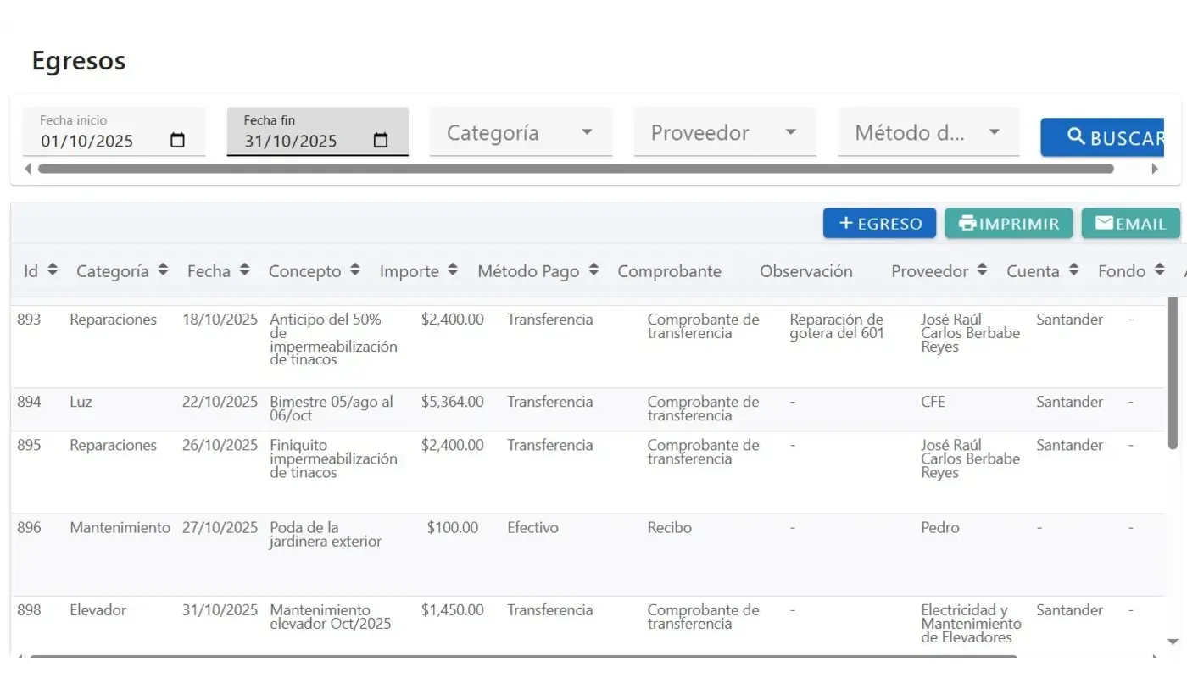The height and width of the screenshot is (678, 1187).
Task: Click the Imprimir print button
Action: pyautogui.click(x=1009, y=224)
